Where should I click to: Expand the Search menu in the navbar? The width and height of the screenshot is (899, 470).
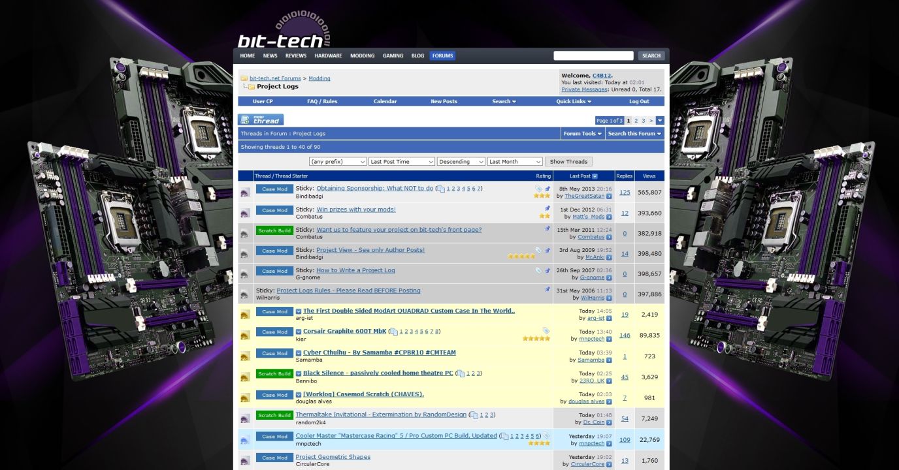tap(504, 101)
